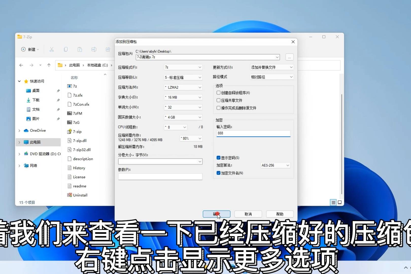Click the archive name field 7-Zip谢谢p.7z
411x274 pixels.
click(208, 57)
